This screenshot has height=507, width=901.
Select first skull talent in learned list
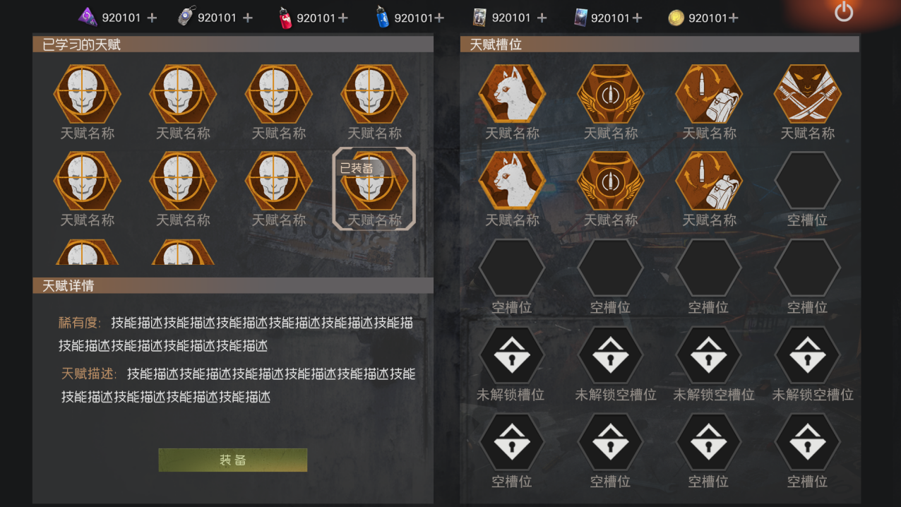(x=87, y=94)
